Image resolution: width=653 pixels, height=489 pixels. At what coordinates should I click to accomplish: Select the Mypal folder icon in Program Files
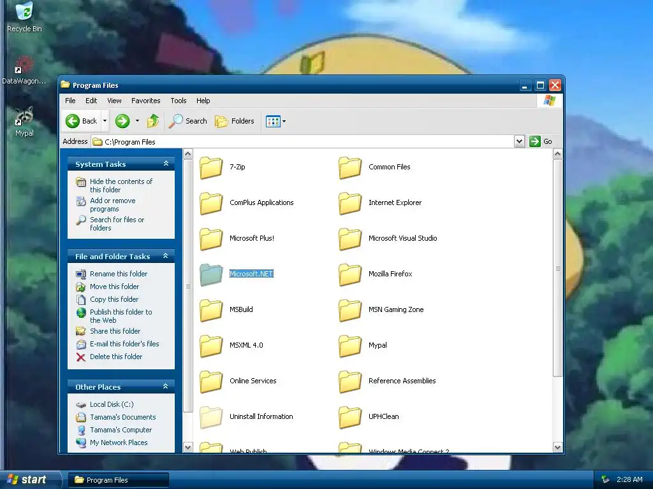tap(350, 346)
